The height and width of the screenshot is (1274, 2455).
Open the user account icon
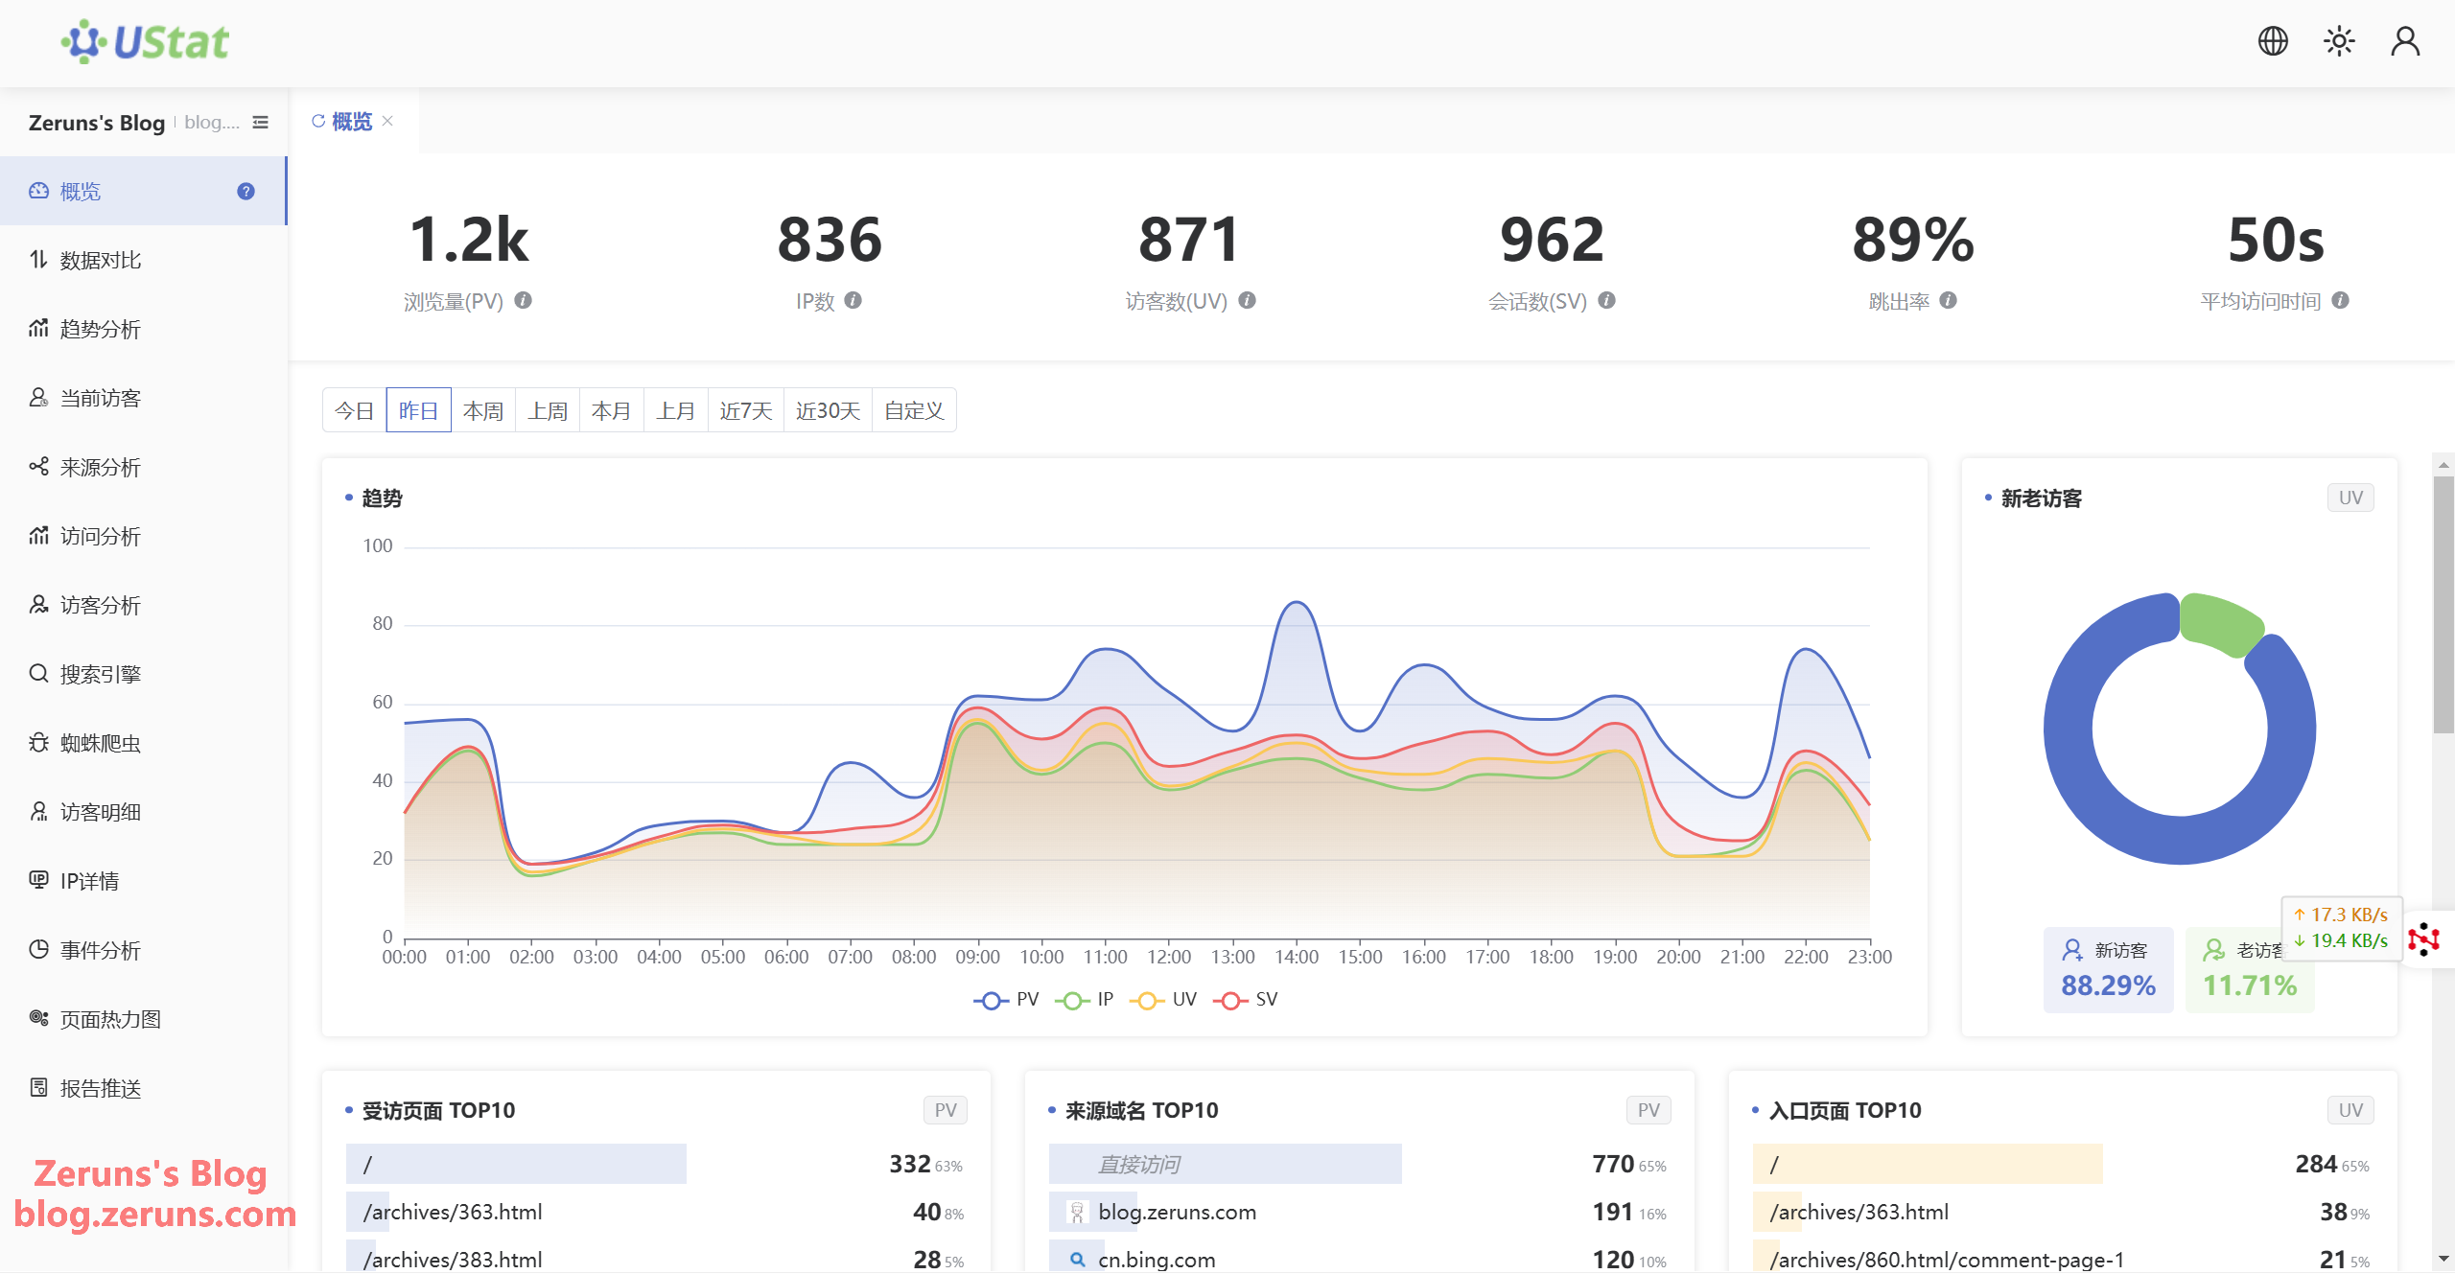(2405, 41)
